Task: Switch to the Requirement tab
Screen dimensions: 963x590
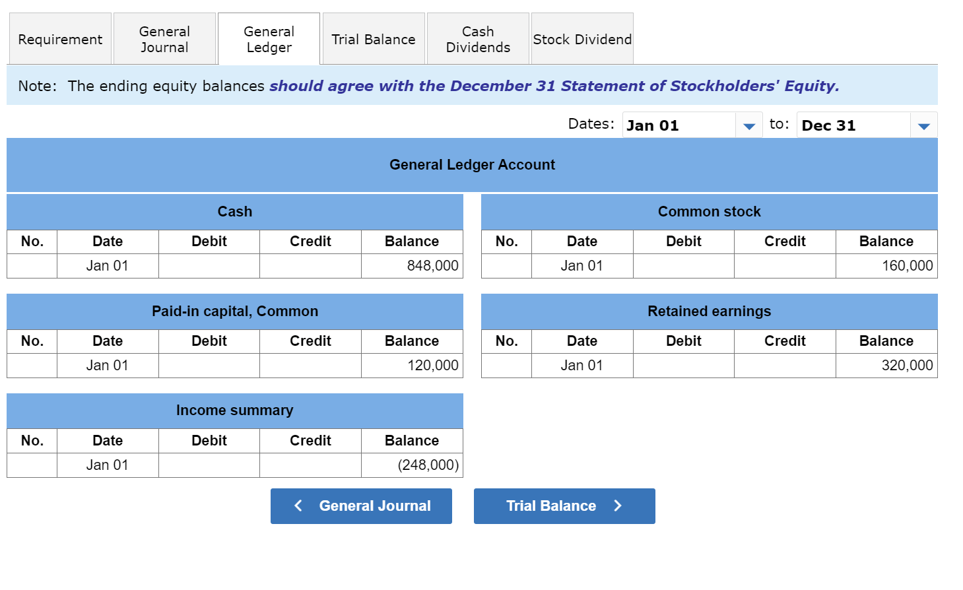Action: [x=60, y=39]
